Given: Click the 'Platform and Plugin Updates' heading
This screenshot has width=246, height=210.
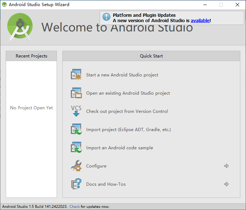Looking at the screenshot, I should (144, 15).
